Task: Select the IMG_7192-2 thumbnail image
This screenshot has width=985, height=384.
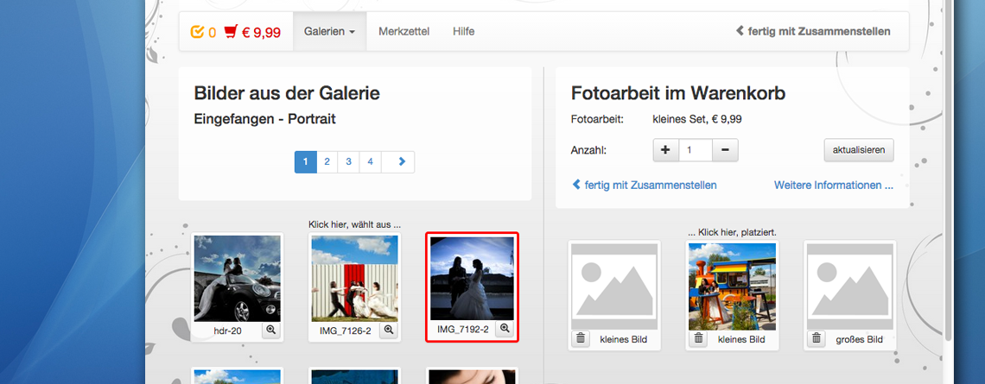Action: (x=472, y=278)
